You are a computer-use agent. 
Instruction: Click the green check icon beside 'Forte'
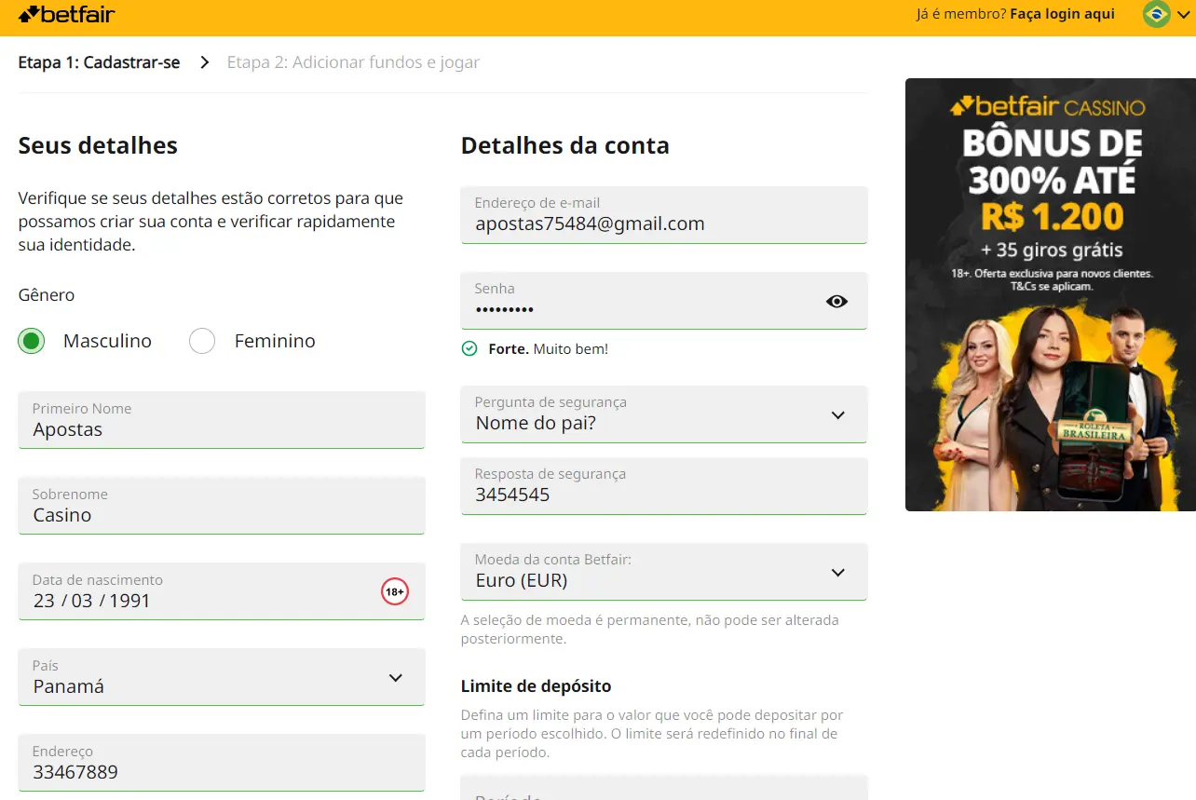[469, 349]
